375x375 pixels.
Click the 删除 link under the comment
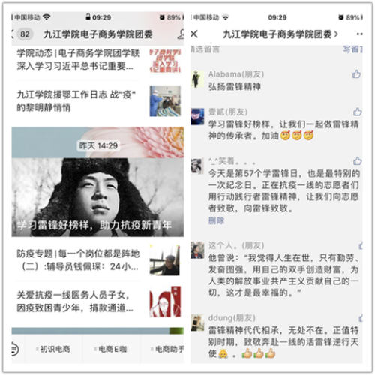tap(216, 220)
